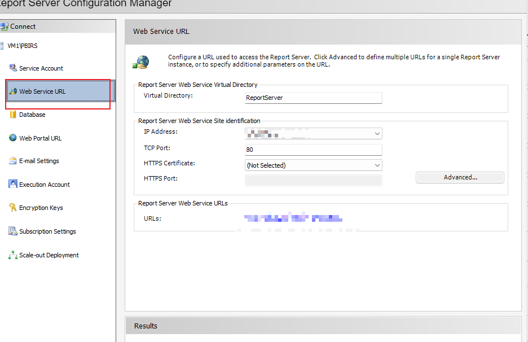528x342 pixels.
Task: Click the Execution Account icon
Action: point(13,184)
